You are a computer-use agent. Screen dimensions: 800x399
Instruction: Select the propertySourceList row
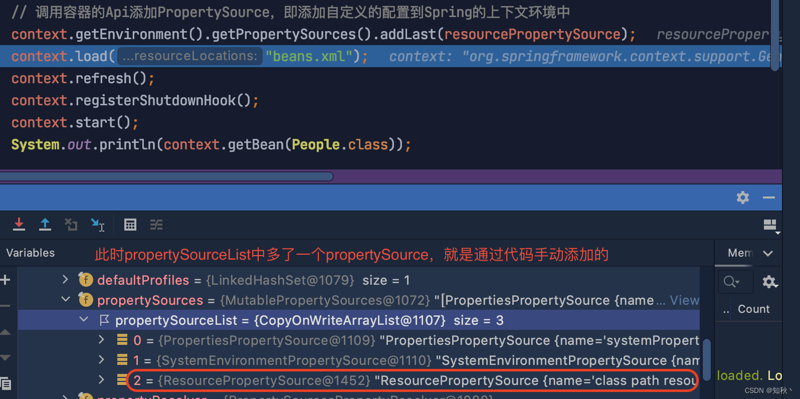point(359,320)
